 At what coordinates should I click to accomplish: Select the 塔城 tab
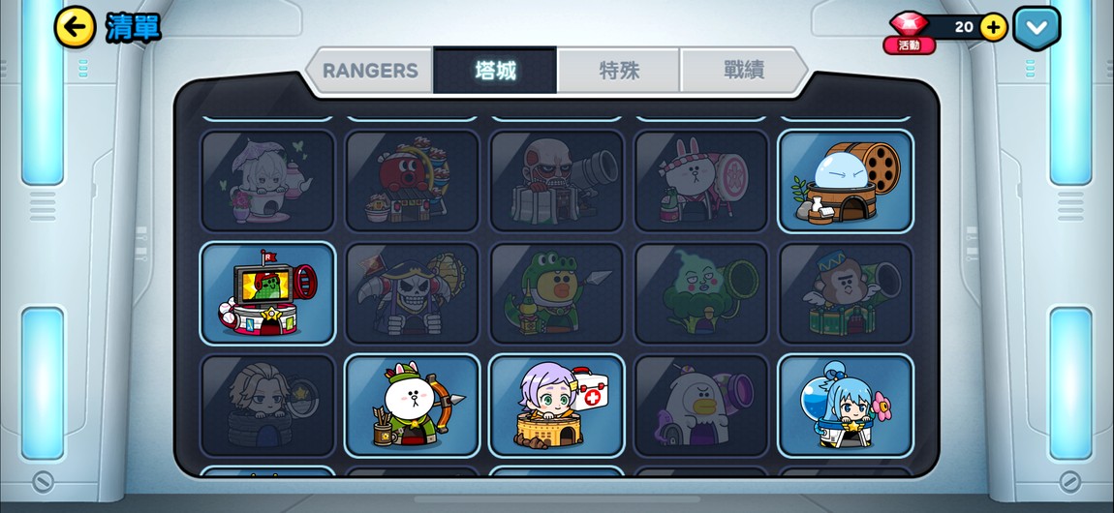point(495,71)
